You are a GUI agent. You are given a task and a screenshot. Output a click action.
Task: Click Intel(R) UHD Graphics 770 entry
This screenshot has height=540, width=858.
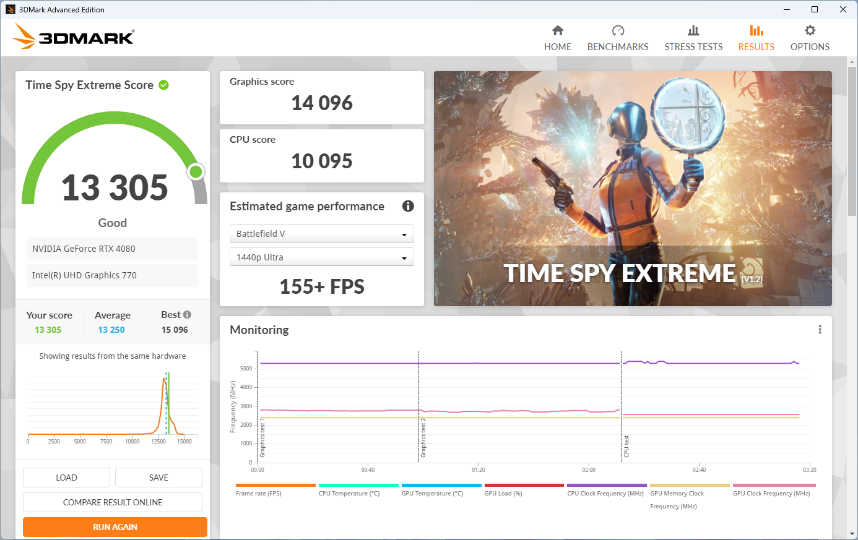click(x=112, y=275)
